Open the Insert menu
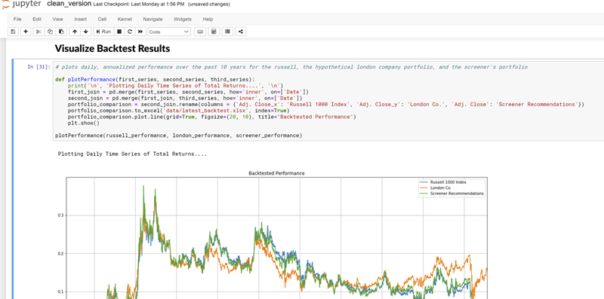 [x=81, y=20]
